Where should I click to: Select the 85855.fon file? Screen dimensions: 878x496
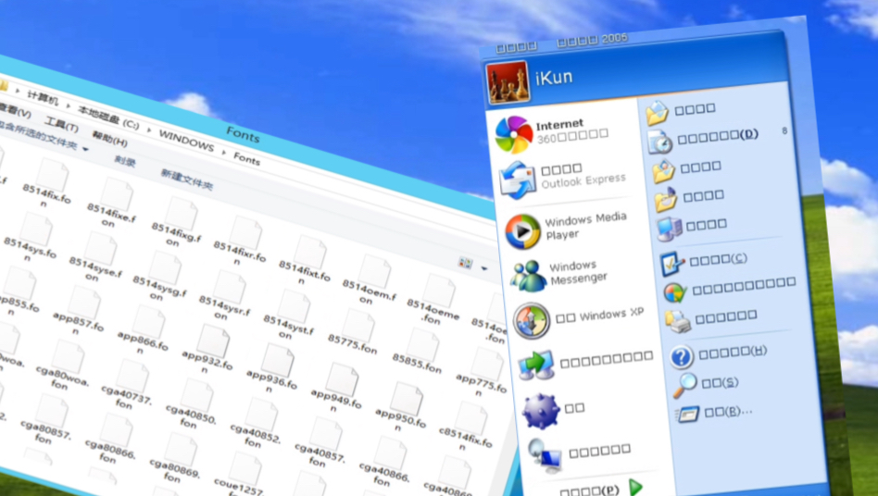coord(419,351)
